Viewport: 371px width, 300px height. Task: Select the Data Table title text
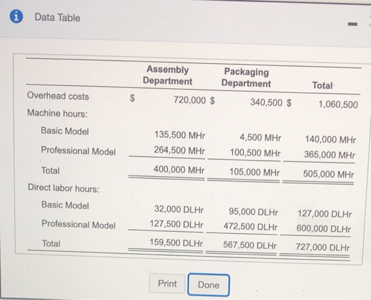pos(57,17)
